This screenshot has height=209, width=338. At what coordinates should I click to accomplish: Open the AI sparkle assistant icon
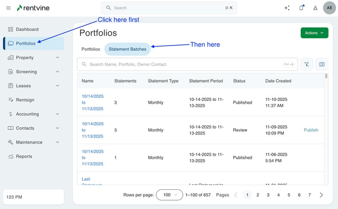[287, 8]
